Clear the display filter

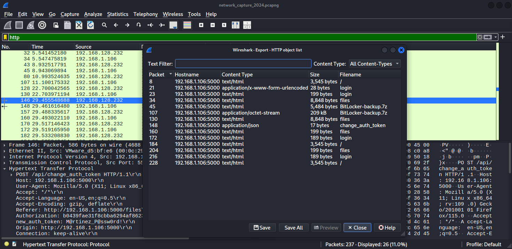[480, 37]
